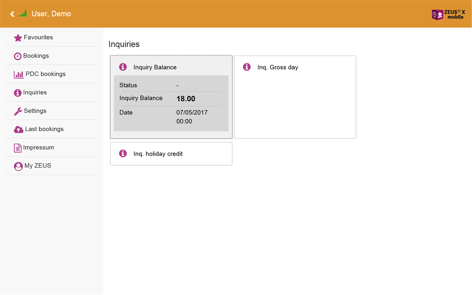Open Bookings via the clock icon

click(x=18, y=55)
